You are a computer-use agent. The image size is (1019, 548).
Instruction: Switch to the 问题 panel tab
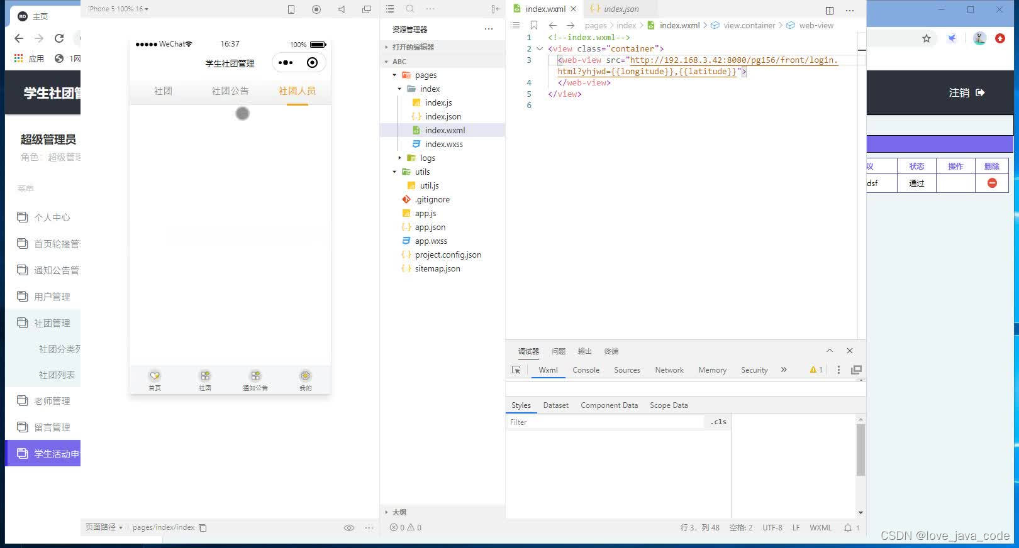pos(559,351)
